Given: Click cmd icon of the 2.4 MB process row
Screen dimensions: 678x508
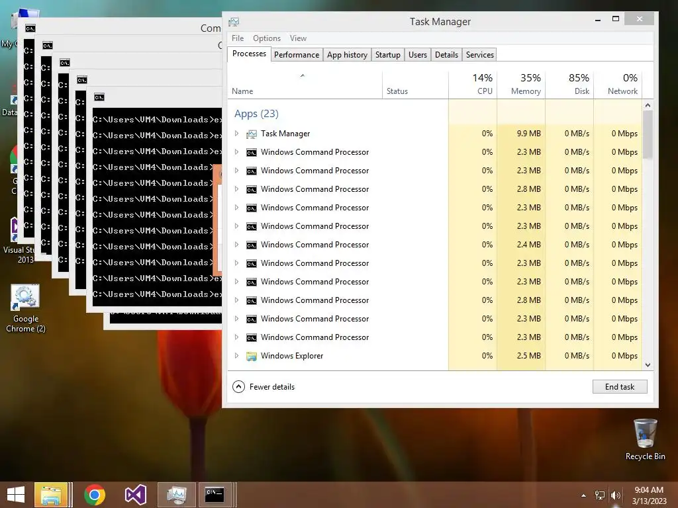Looking at the screenshot, I should (x=251, y=245).
